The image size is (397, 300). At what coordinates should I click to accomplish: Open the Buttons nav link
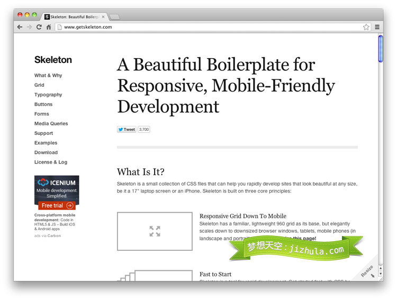pyautogui.click(x=43, y=104)
